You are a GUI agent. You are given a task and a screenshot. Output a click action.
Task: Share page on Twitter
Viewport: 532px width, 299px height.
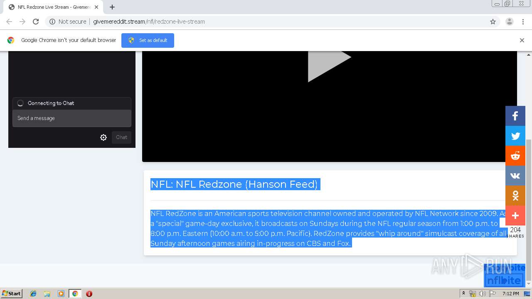pyautogui.click(x=515, y=136)
